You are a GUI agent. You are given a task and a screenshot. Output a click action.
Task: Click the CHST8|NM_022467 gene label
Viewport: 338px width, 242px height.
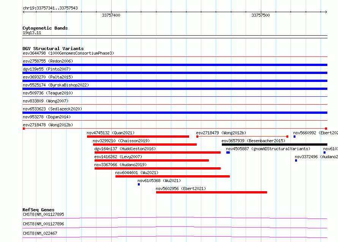point(40,233)
